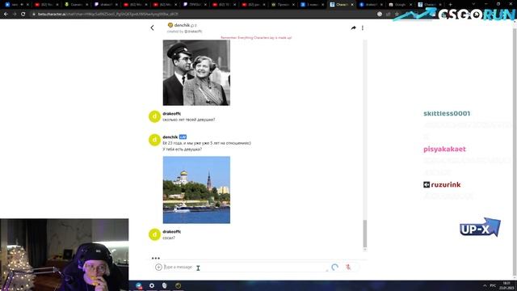The height and width of the screenshot is (291, 517).
Task: Open the three-dot chat options menu
Action: point(363,28)
